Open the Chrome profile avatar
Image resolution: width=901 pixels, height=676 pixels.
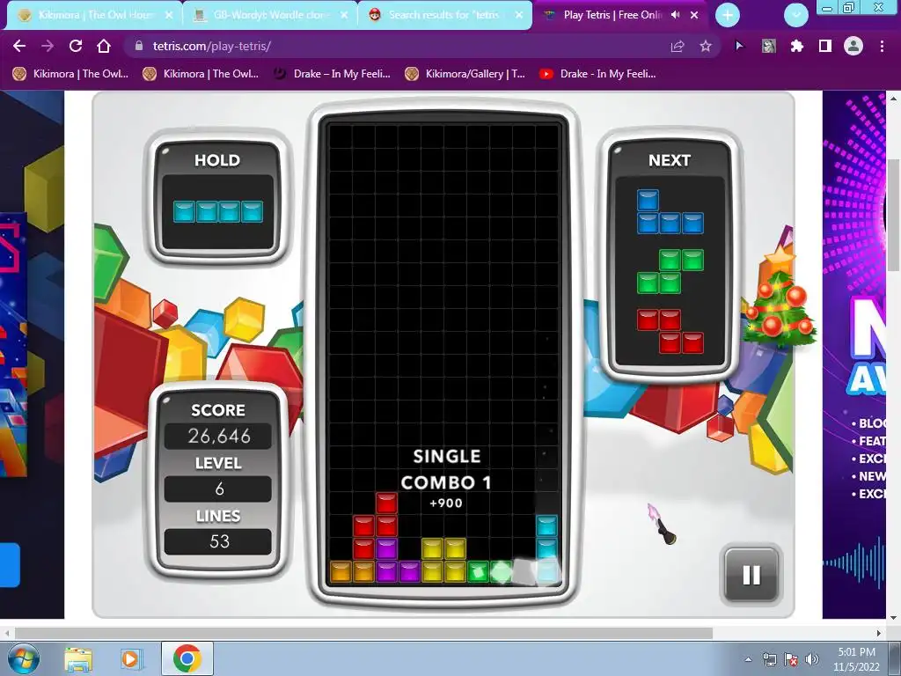853,46
